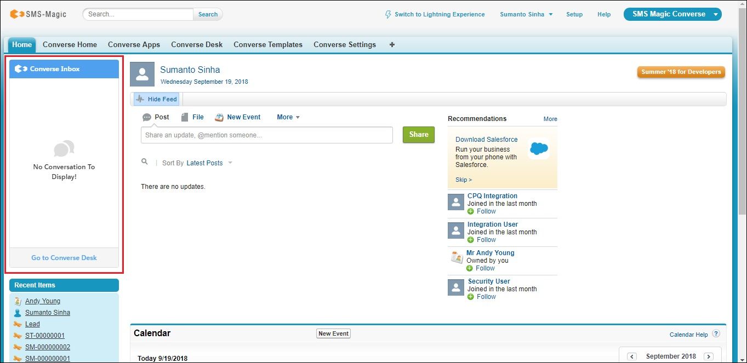Click the Security User name link
Image resolution: width=747 pixels, height=363 pixels.
[490, 281]
